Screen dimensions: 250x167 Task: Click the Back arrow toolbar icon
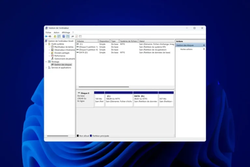pos(46,36)
